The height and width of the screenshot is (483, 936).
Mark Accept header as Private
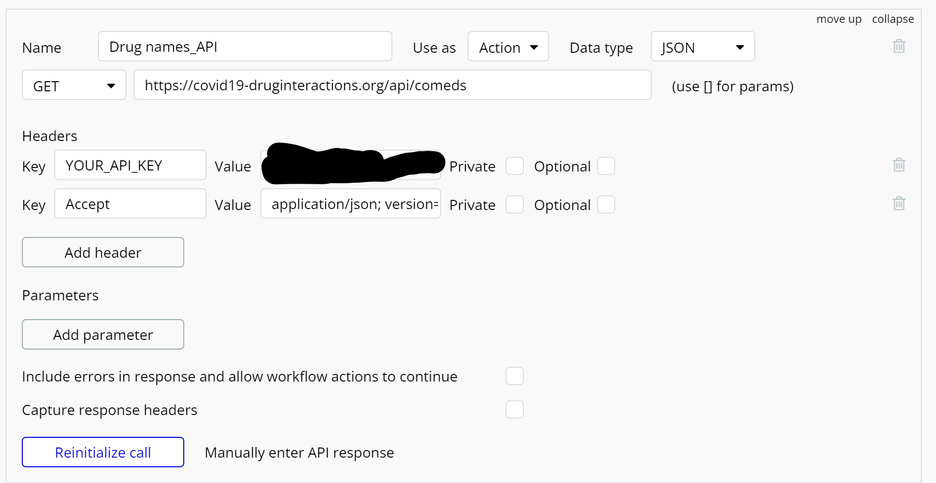coord(514,204)
